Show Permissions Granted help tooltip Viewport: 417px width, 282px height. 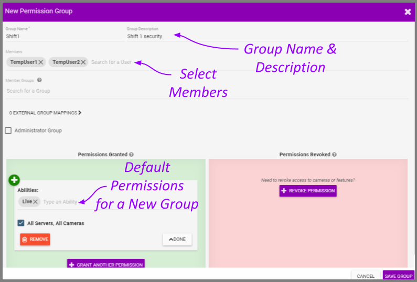tap(131, 155)
